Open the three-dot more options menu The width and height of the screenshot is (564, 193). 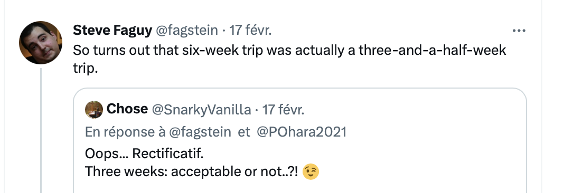pyautogui.click(x=519, y=31)
